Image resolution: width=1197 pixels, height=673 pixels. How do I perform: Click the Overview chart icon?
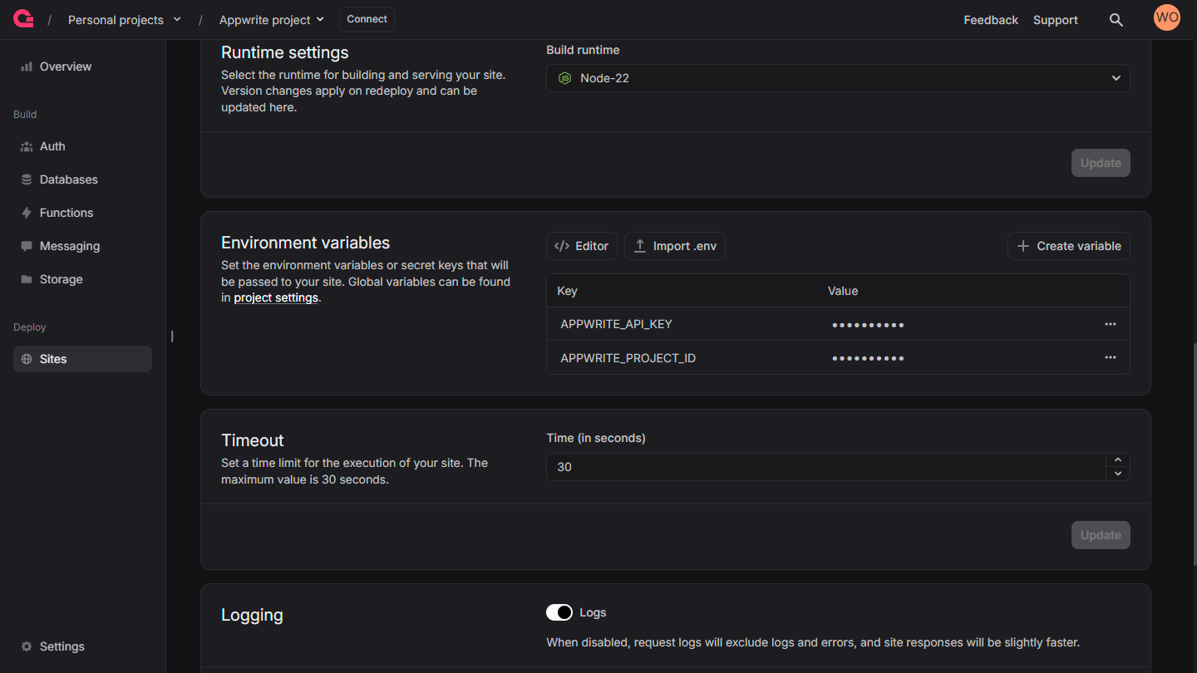point(27,66)
